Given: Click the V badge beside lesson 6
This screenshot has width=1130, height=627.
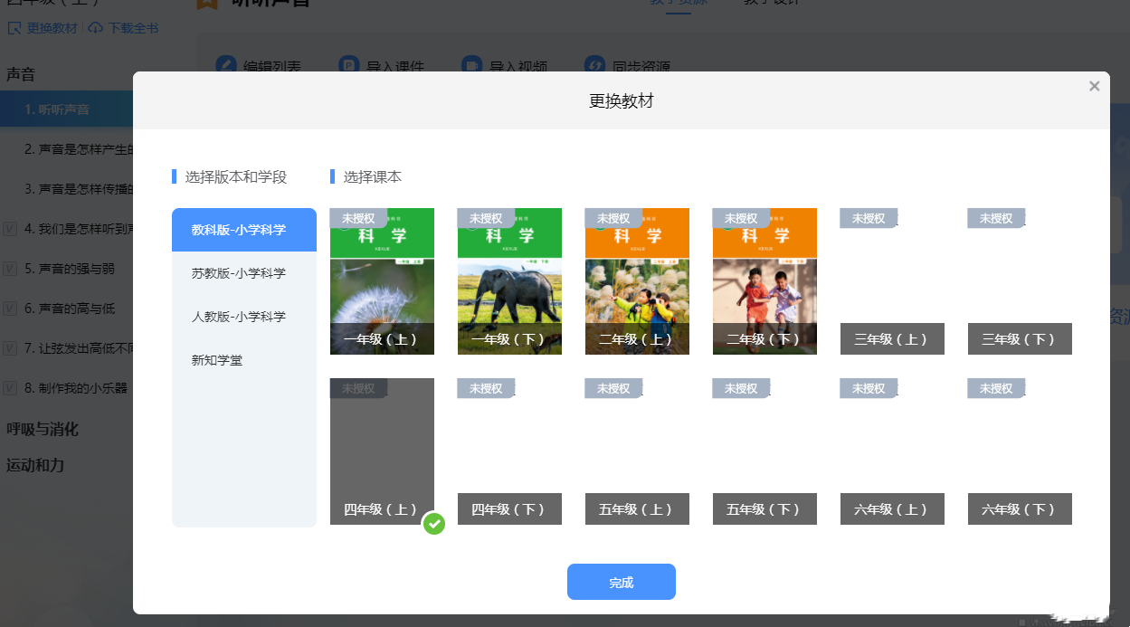Looking at the screenshot, I should point(11,309).
